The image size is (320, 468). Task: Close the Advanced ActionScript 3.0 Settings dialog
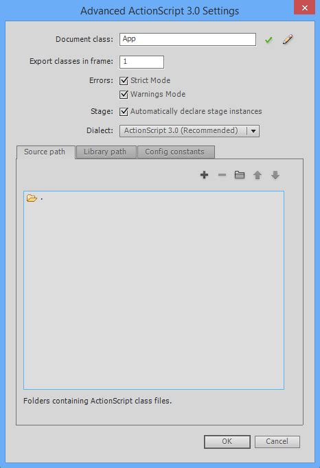point(304,8)
